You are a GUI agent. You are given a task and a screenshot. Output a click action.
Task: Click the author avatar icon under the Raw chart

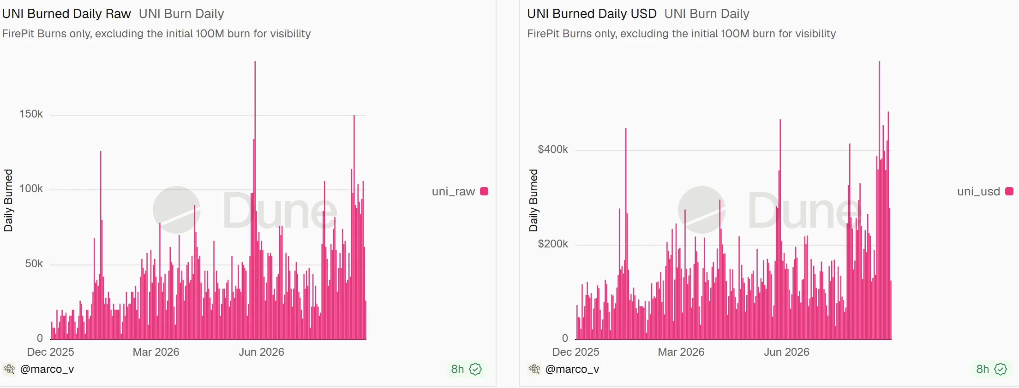click(x=9, y=369)
